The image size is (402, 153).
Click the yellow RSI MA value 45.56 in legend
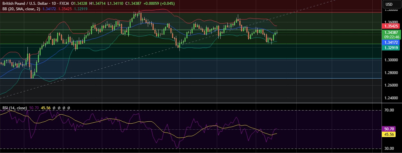pyautogui.click(x=46, y=108)
